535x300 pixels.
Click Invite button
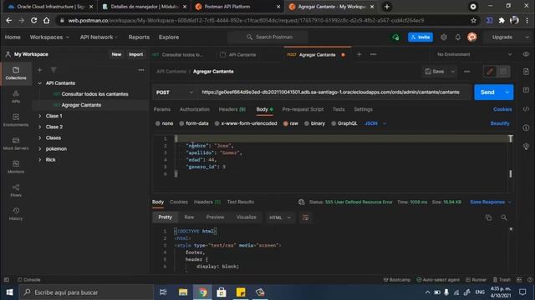420,37
